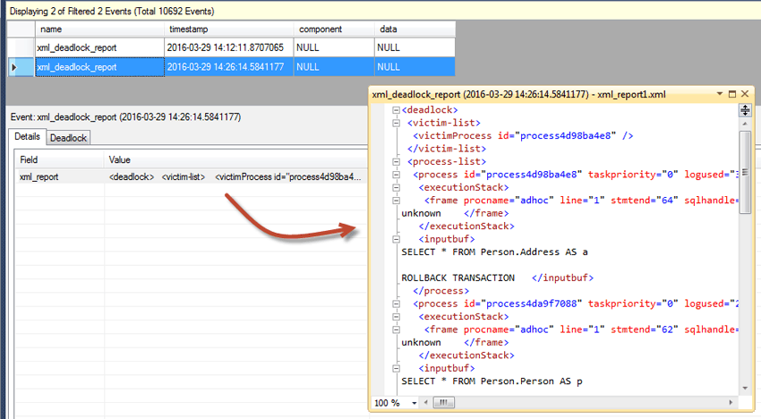Close the xml_report1.xml document window

pyautogui.click(x=745, y=94)
